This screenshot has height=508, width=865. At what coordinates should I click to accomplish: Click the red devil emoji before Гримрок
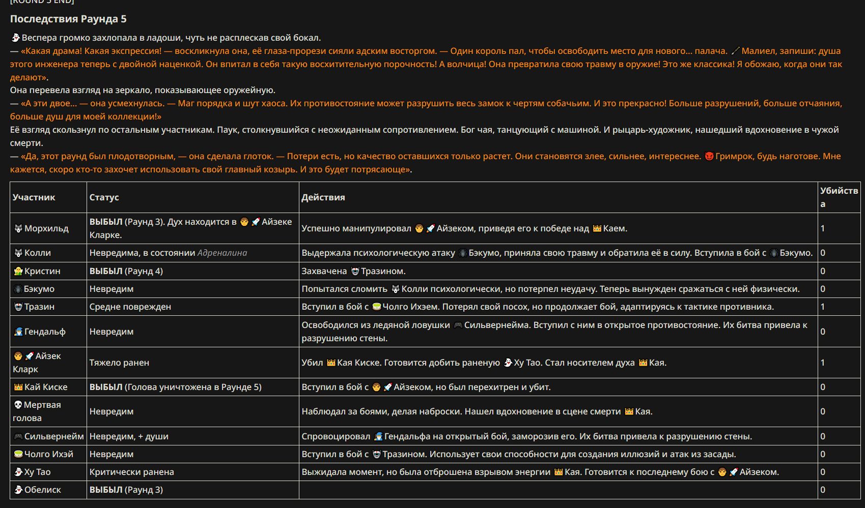pyautogui.click(x=709, y=157)
